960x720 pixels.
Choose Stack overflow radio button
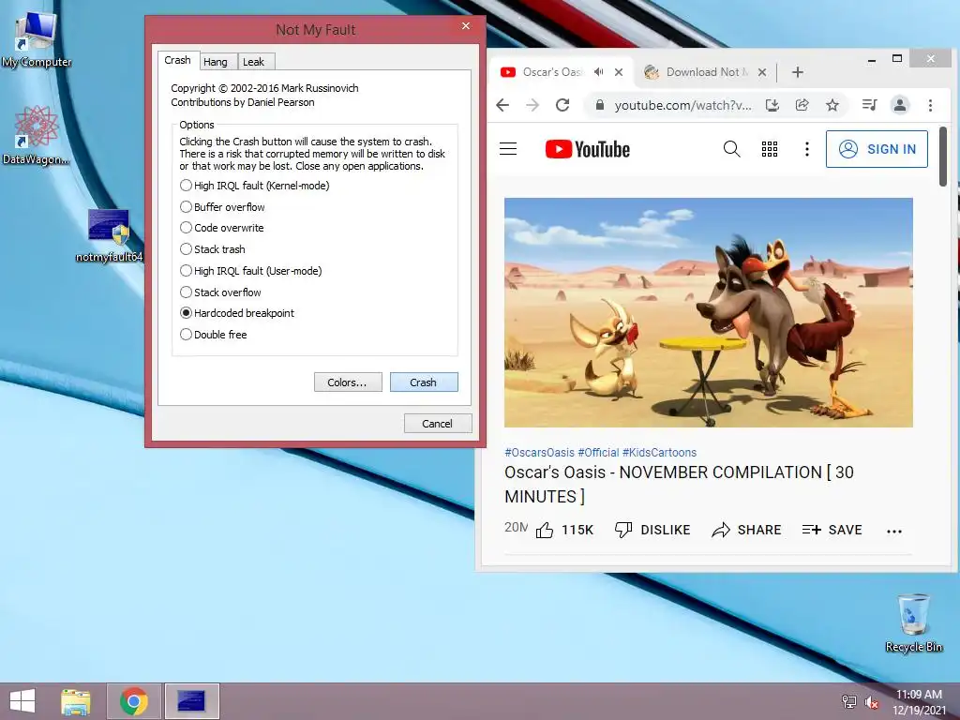point(220,292)
